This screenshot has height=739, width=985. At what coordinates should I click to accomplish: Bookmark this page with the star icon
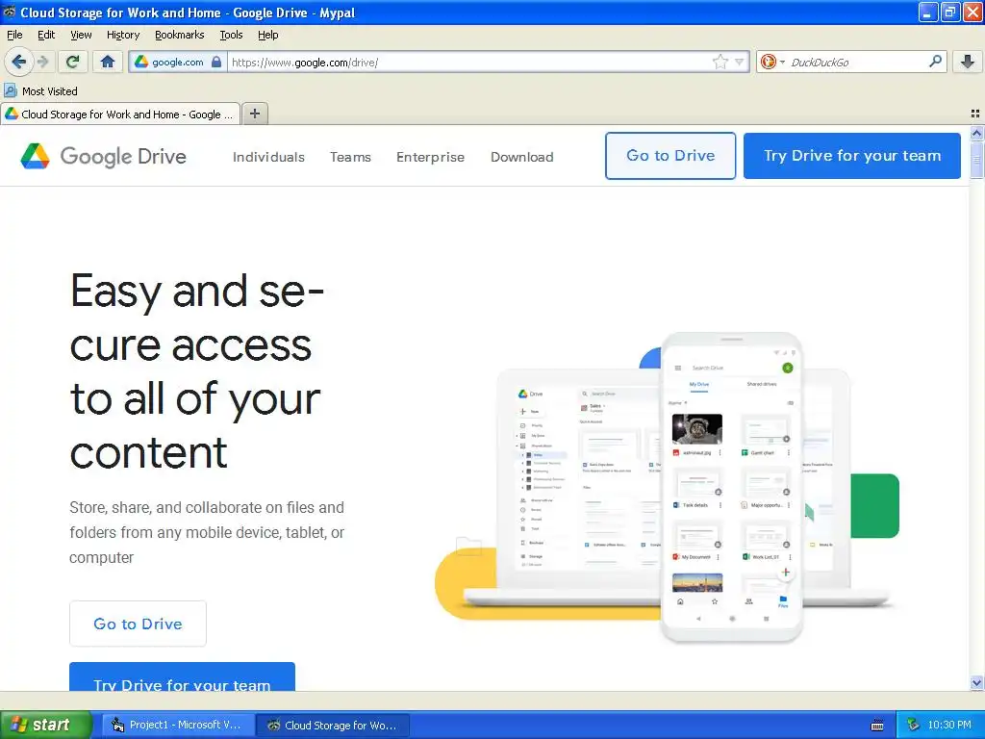(x=720, y=62)
